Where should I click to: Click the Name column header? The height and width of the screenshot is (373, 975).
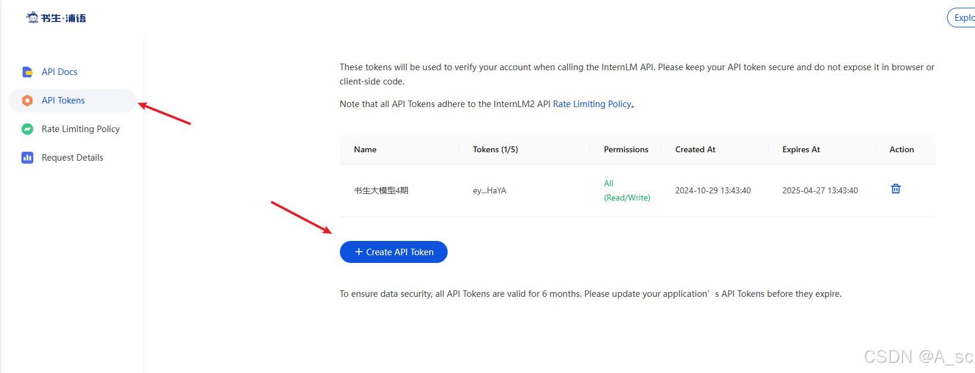click(x=365, y=149)
